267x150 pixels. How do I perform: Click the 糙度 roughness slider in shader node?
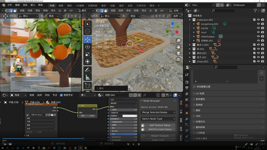pyautogui.click(x=123, y=134)
